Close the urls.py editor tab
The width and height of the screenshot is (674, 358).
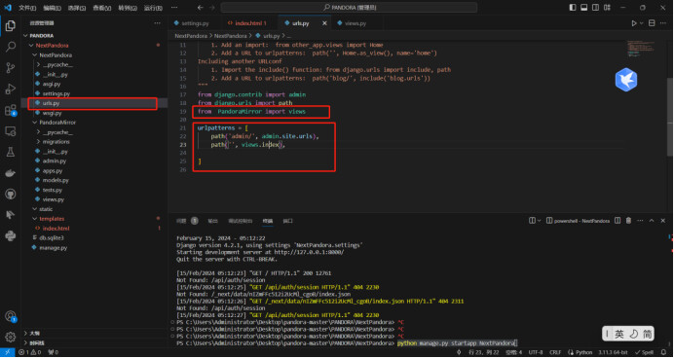point(324,23)
